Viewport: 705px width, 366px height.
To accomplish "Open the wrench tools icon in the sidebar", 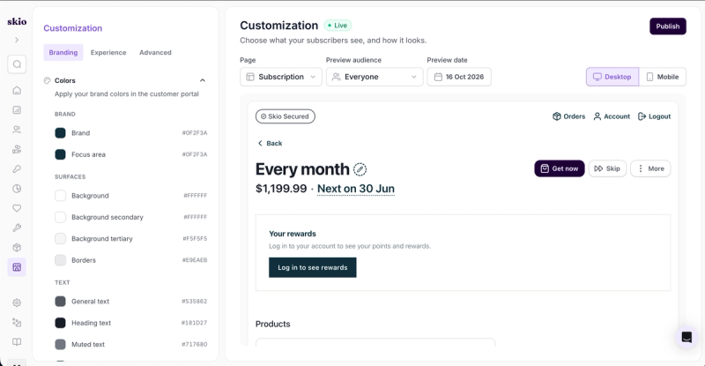I will [x=17, y=228].
